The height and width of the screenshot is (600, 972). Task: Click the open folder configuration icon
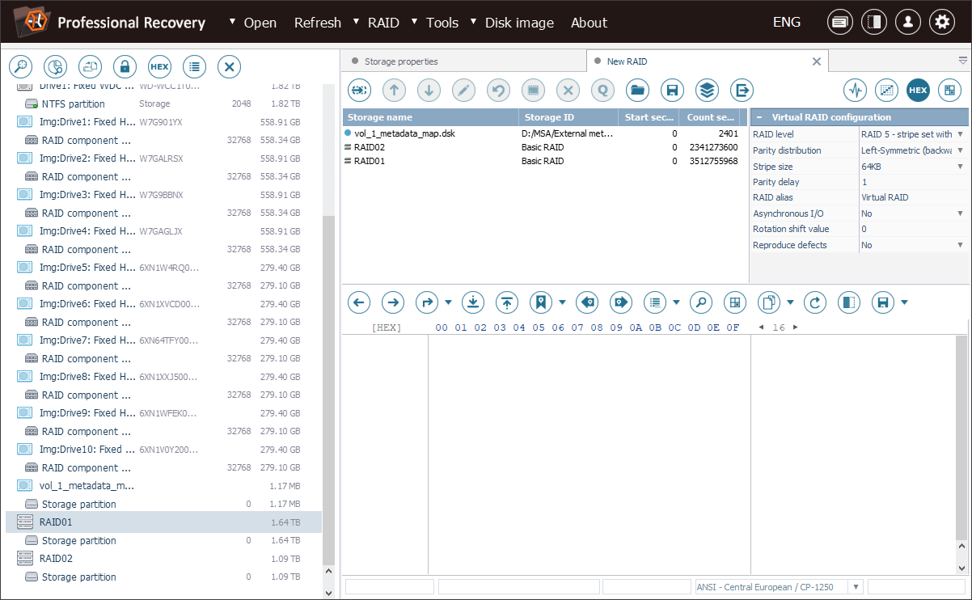(637, 90)
